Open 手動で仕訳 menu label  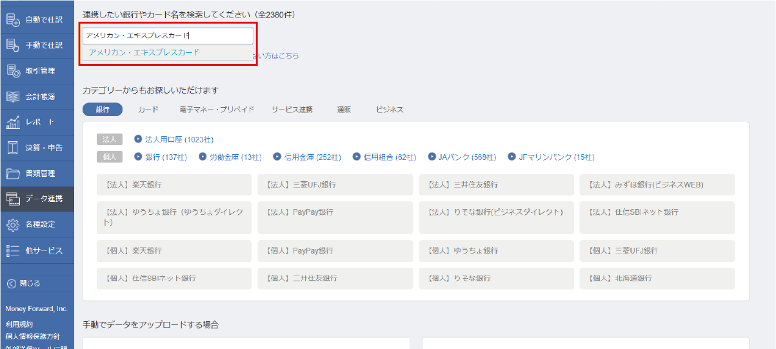45,45
